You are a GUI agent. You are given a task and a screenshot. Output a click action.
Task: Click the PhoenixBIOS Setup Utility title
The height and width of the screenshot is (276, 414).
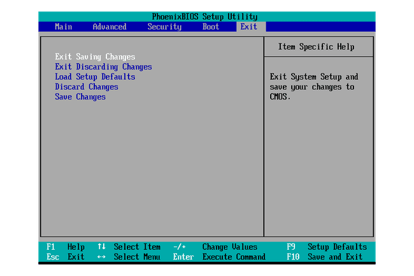(x=204, y=17)
